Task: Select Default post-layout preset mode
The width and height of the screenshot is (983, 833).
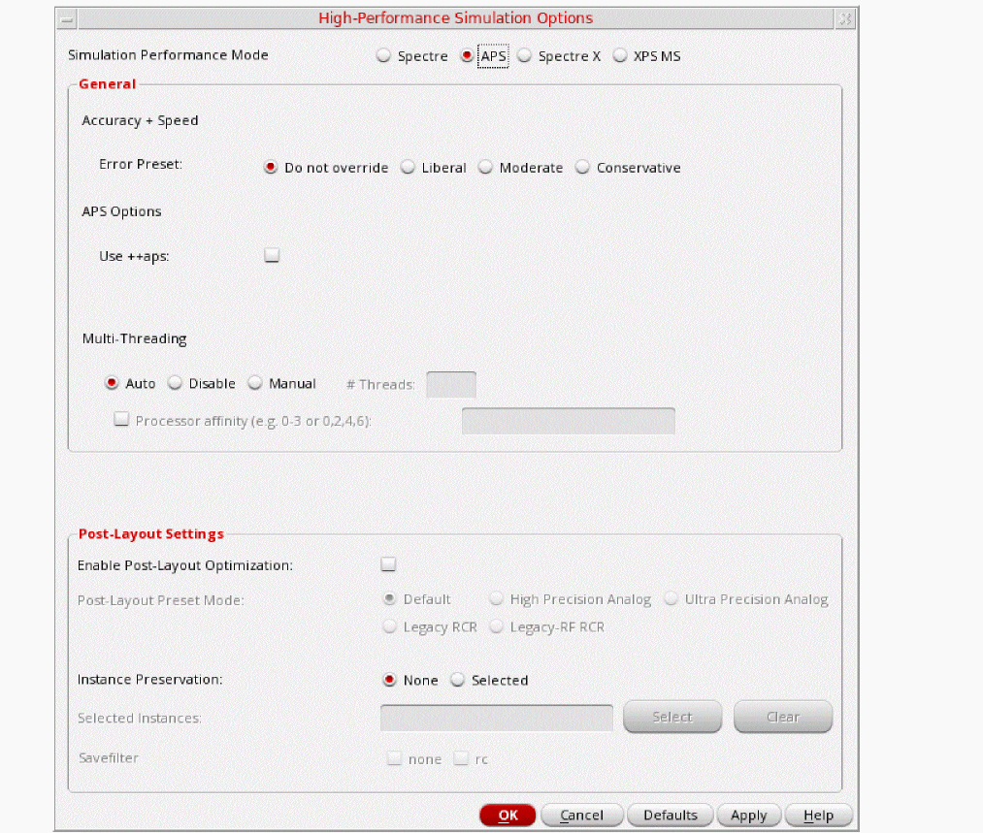Action: click(x=389, y=598)
